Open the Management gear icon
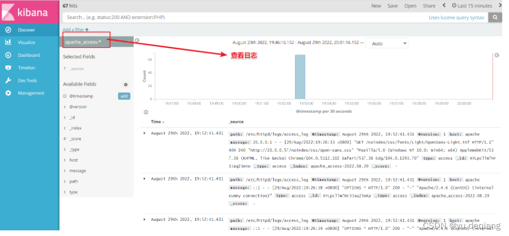 click(x=8, y=93)
